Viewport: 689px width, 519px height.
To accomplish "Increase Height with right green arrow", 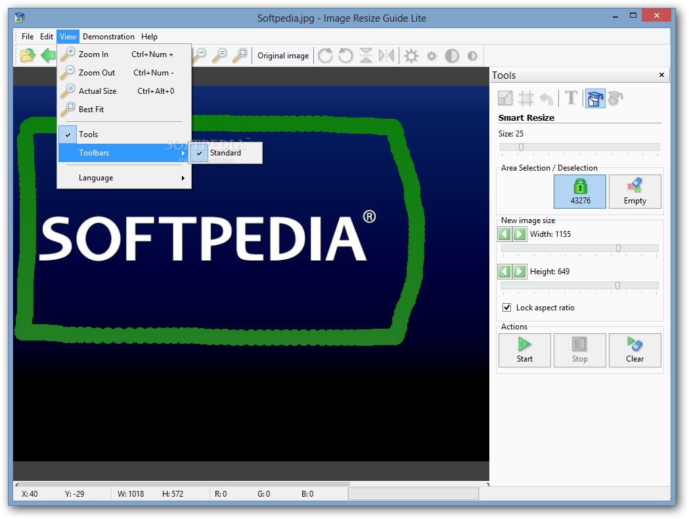I will tap(520, 272).
